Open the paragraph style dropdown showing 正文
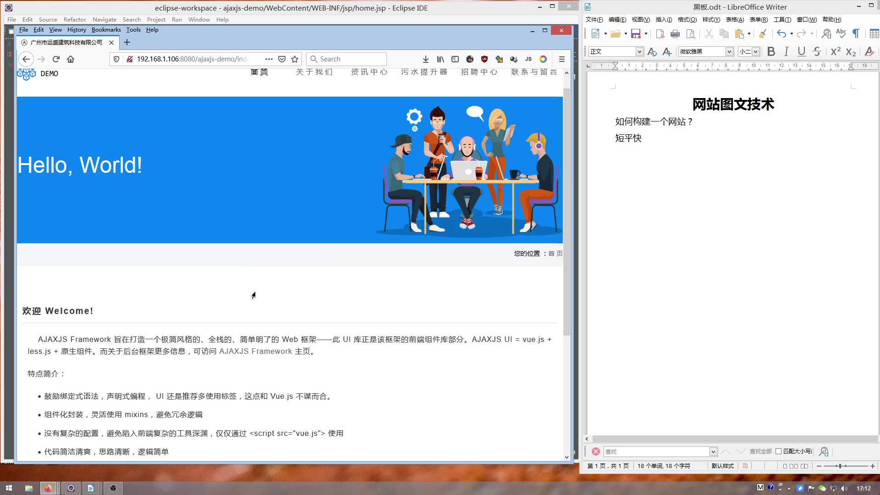The image size is (880, 495). tap(640, 51)
